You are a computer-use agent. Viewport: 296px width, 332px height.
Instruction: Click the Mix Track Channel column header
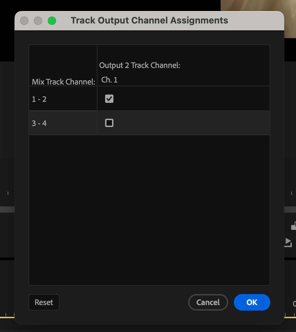coord(63,82)
